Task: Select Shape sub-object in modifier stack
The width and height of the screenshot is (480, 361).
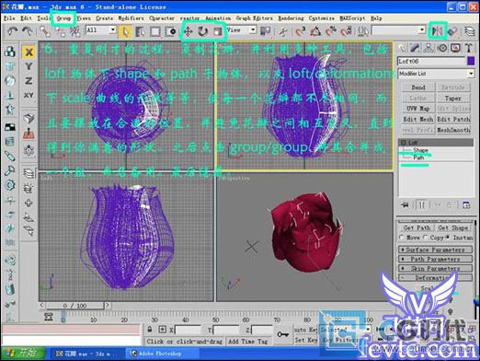Action: 420,150
